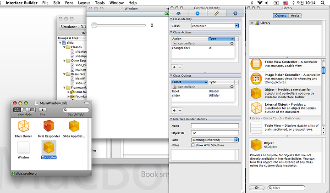Collapse Interface Builder Identity section
The image size is (330, 193).
point(171,119)
